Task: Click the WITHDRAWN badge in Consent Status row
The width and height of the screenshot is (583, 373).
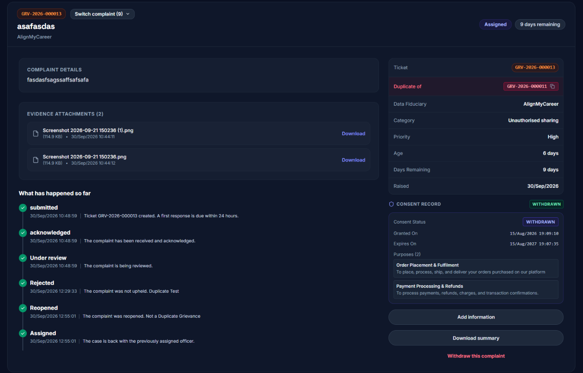Action: pos(541,222)
